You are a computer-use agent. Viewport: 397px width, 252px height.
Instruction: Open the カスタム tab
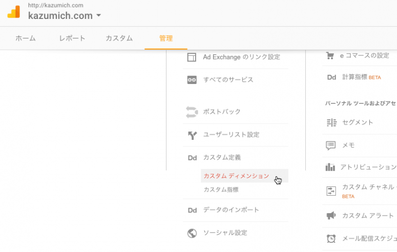pyautogui.click(x=119, y=38)
